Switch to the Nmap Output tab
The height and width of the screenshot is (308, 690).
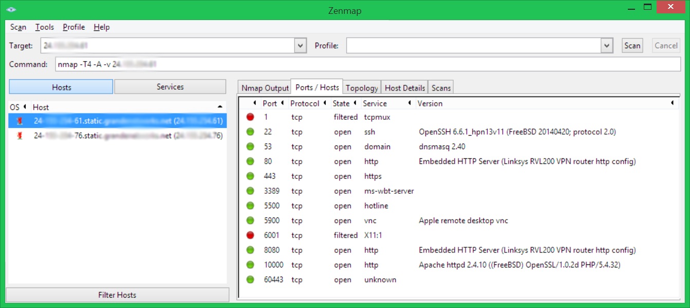click(x=265, y=88)
